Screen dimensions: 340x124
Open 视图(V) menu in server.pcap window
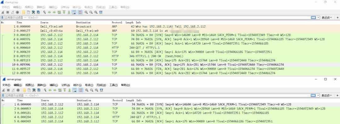(30, 85)
